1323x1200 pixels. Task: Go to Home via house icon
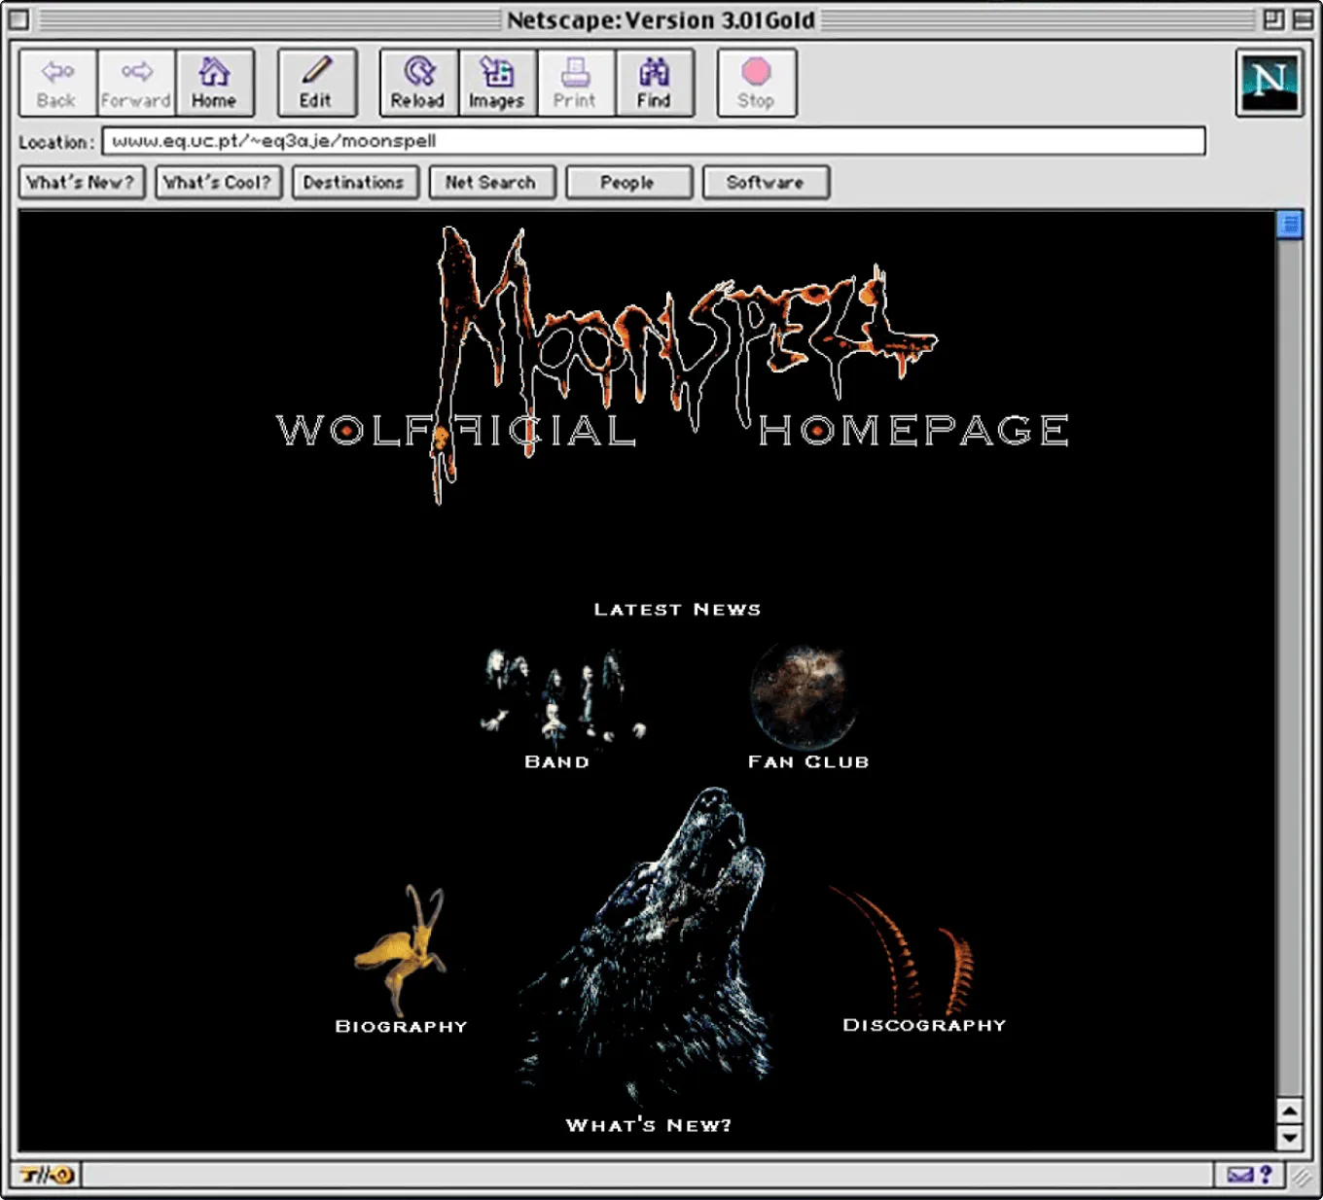pos(214,84)
